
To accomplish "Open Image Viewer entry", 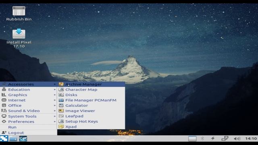I will click(x=91, y=111).
